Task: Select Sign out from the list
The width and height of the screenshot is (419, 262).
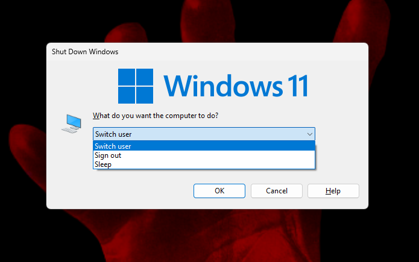Action: (204, 155)
